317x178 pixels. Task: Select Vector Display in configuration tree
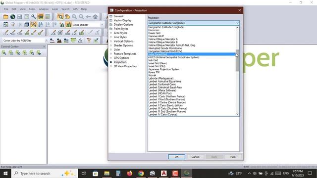122,20
